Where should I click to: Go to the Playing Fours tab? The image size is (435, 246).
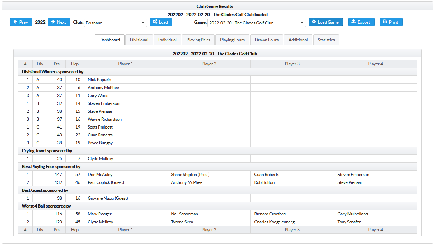(232, 40)
